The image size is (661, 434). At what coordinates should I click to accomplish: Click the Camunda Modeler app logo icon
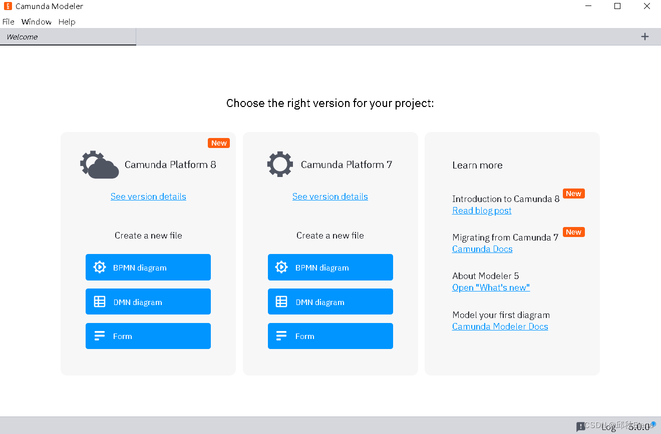8,6
